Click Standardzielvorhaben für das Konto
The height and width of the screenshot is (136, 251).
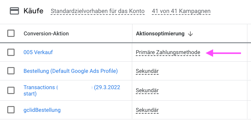98,11
